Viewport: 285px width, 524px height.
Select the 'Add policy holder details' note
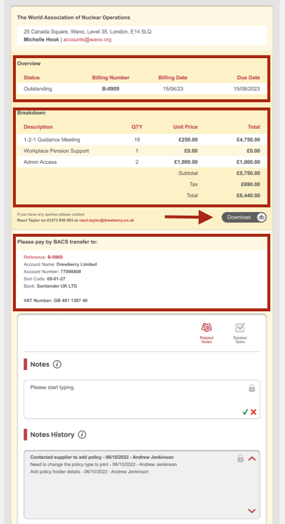click(89, 472)
